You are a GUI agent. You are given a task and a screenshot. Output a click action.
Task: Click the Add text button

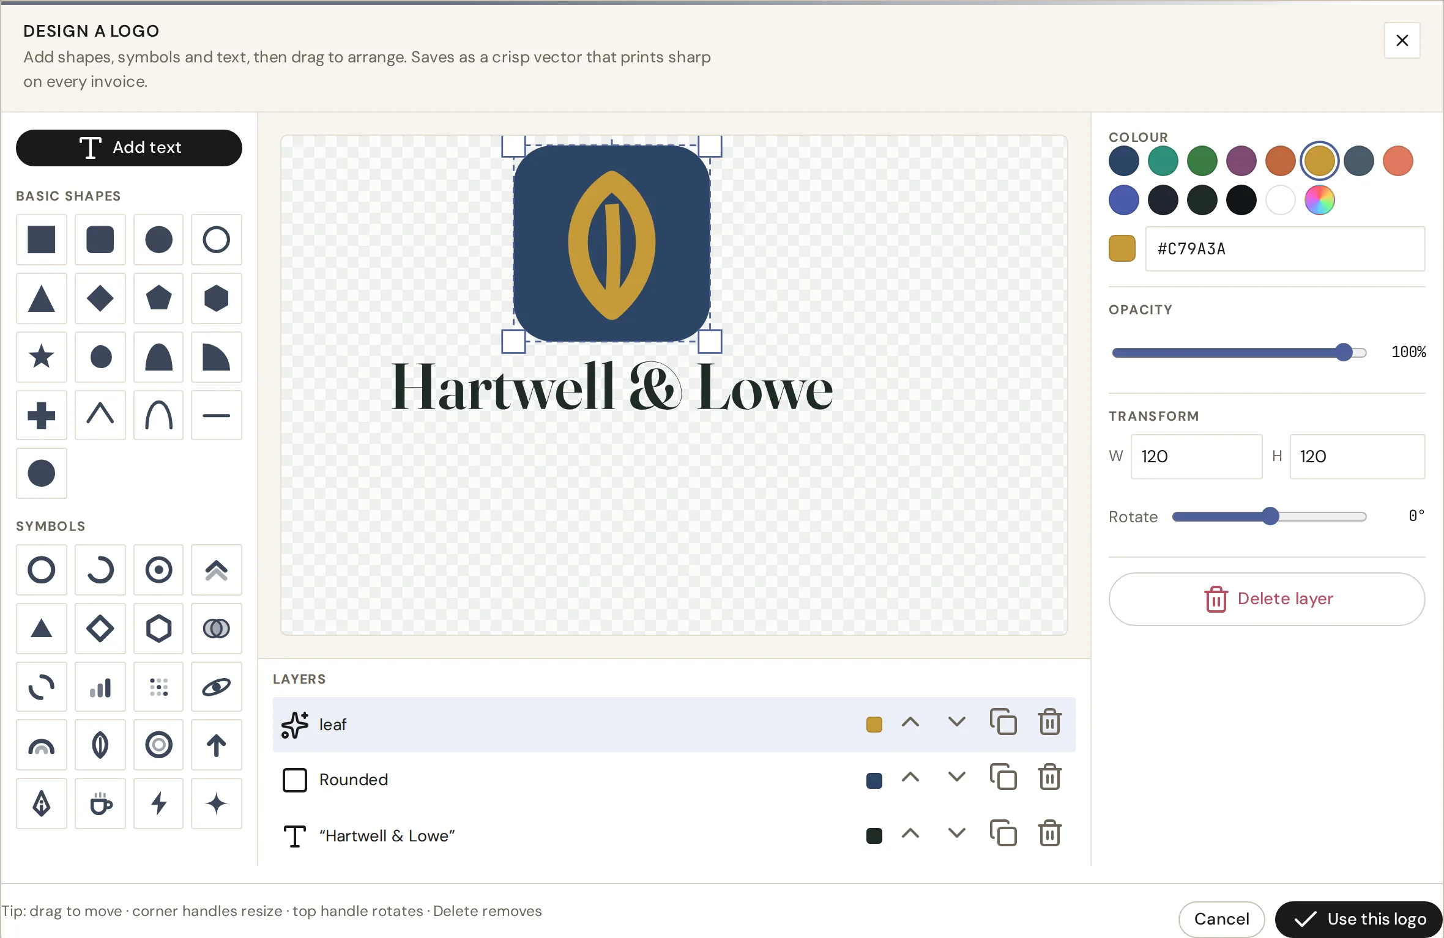(x=129, y=148)
